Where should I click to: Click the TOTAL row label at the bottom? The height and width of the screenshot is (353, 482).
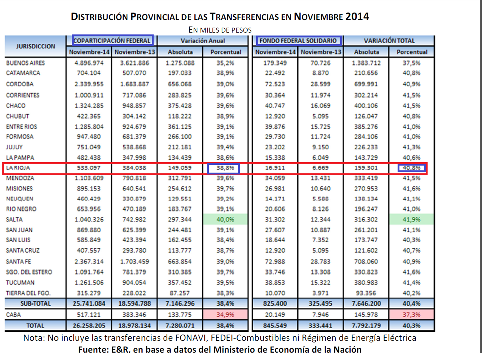point(35,326)
